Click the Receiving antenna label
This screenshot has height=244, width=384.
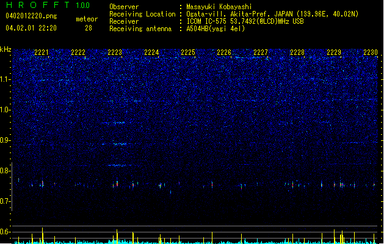click(x=140, y=29)
